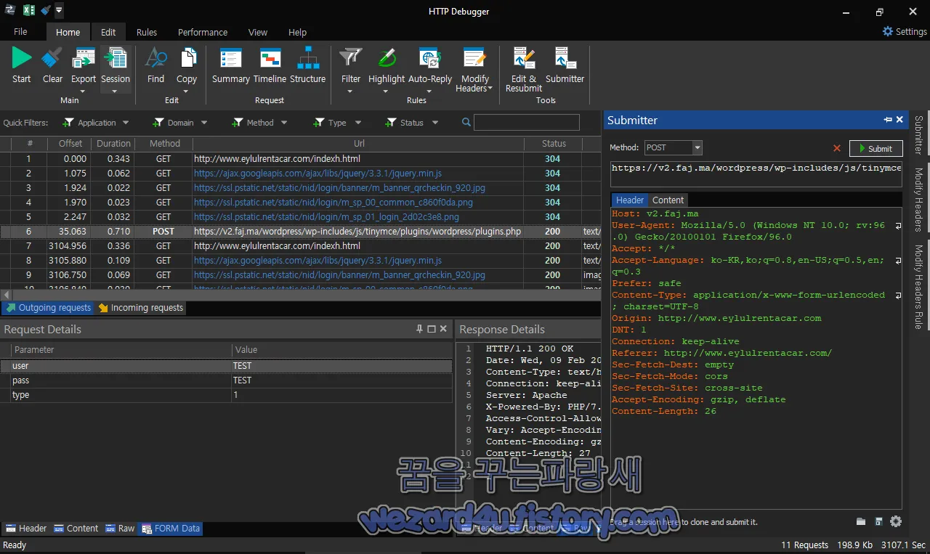This screenshot has height=554, width=930.
Task: Open the Submitter tool in ribbon
Action: click(x=565, y=65)
